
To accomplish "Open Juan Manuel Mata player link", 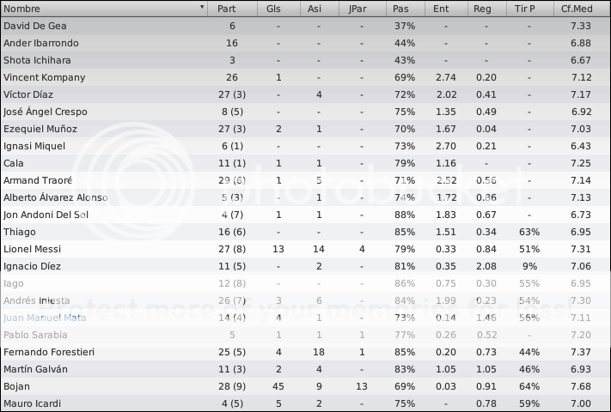I will point(45,318).
